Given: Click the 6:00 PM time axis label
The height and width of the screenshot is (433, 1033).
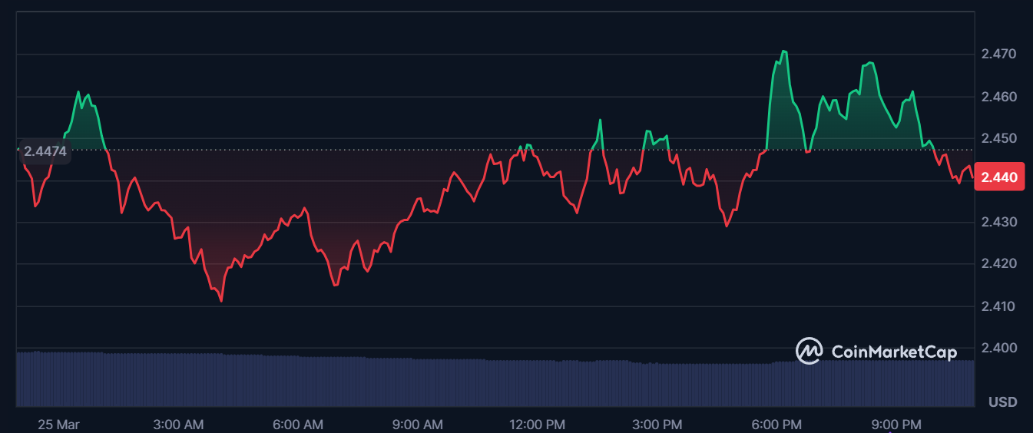Looking at the screenshot, I should tap(778, 424).
